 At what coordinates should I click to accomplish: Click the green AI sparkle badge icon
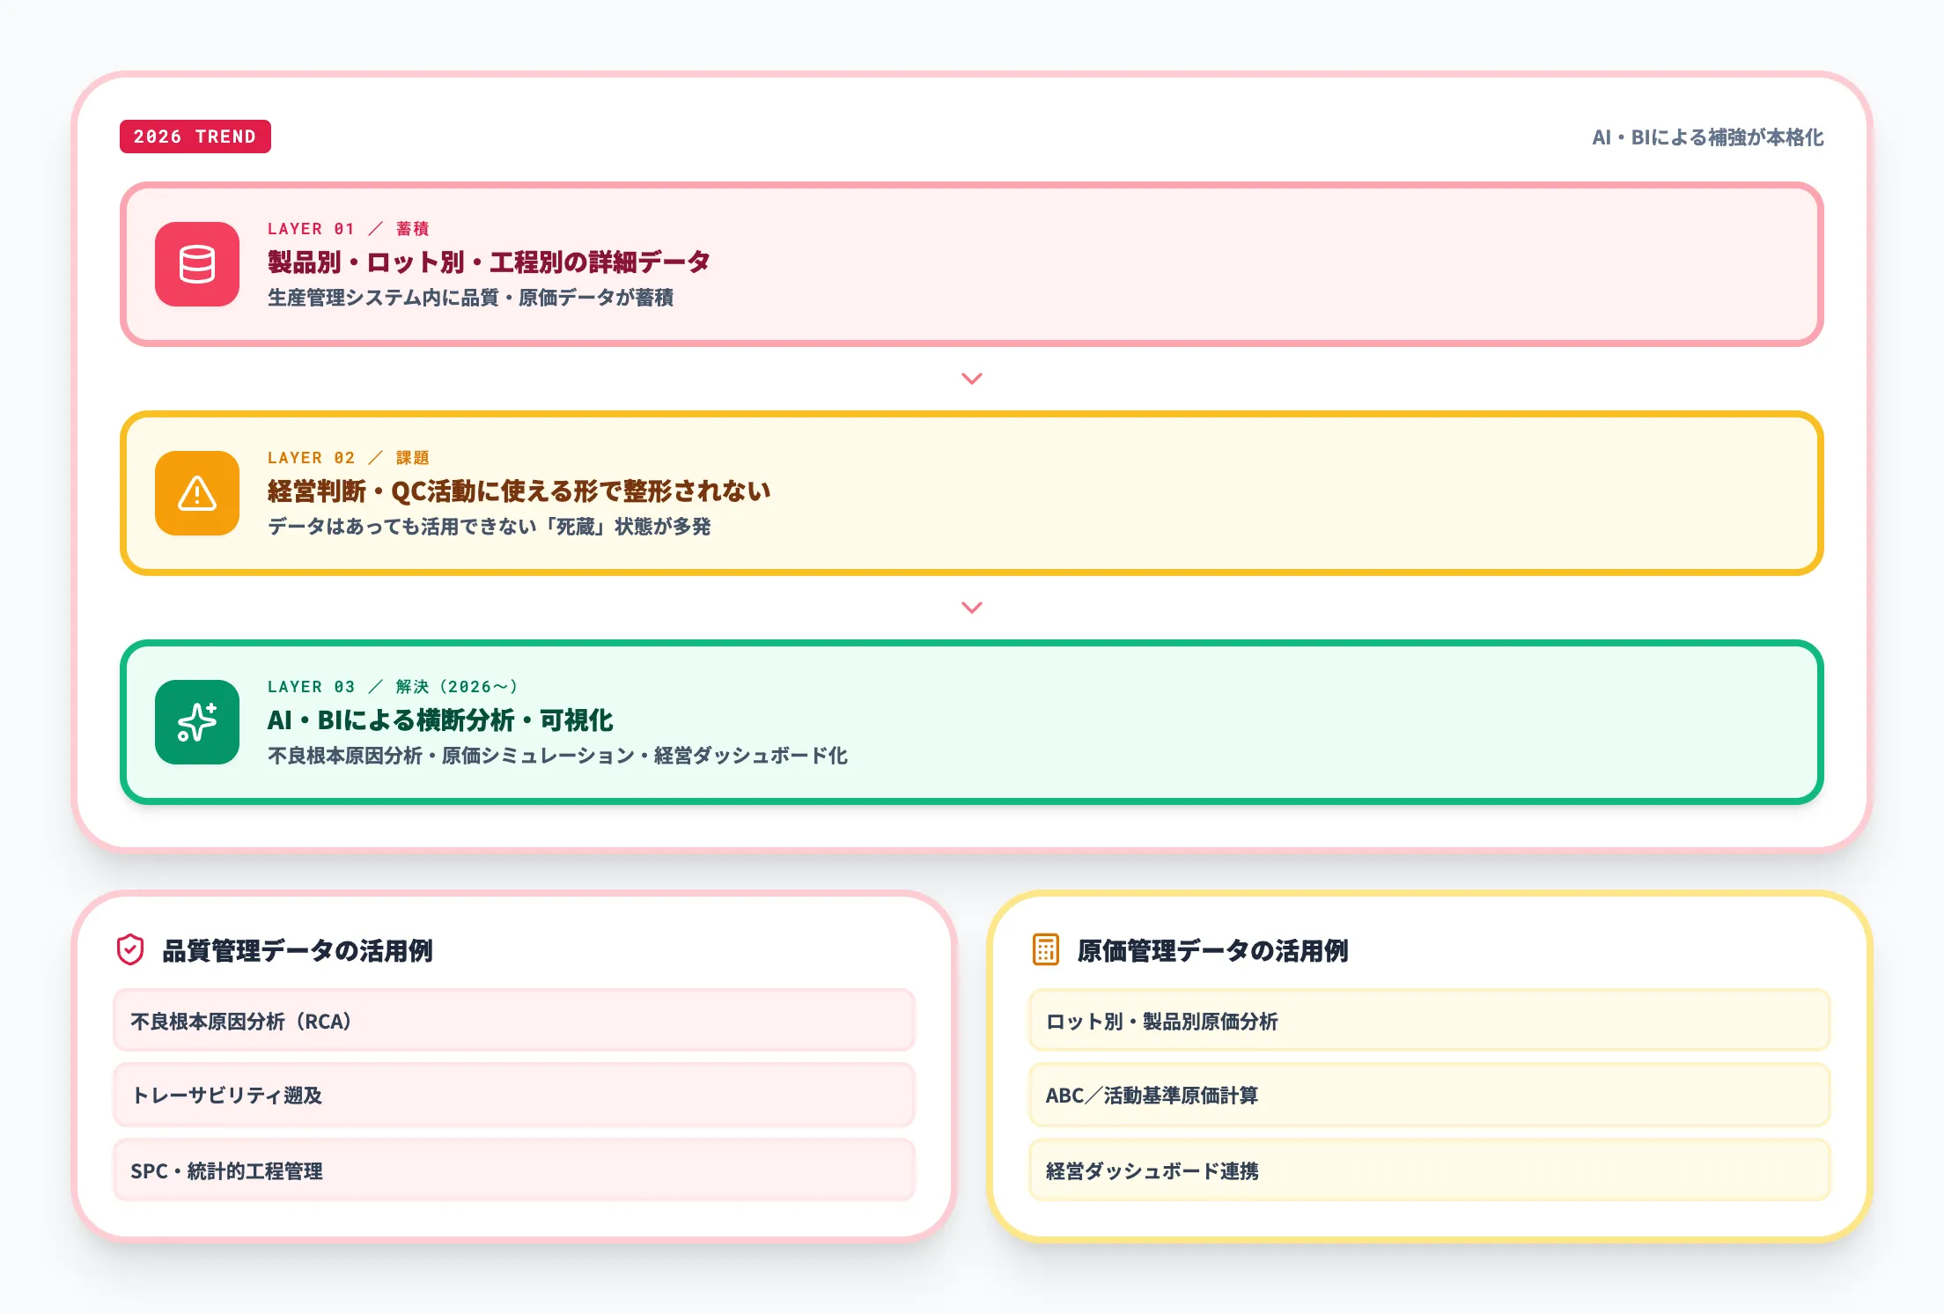[197, 723]
